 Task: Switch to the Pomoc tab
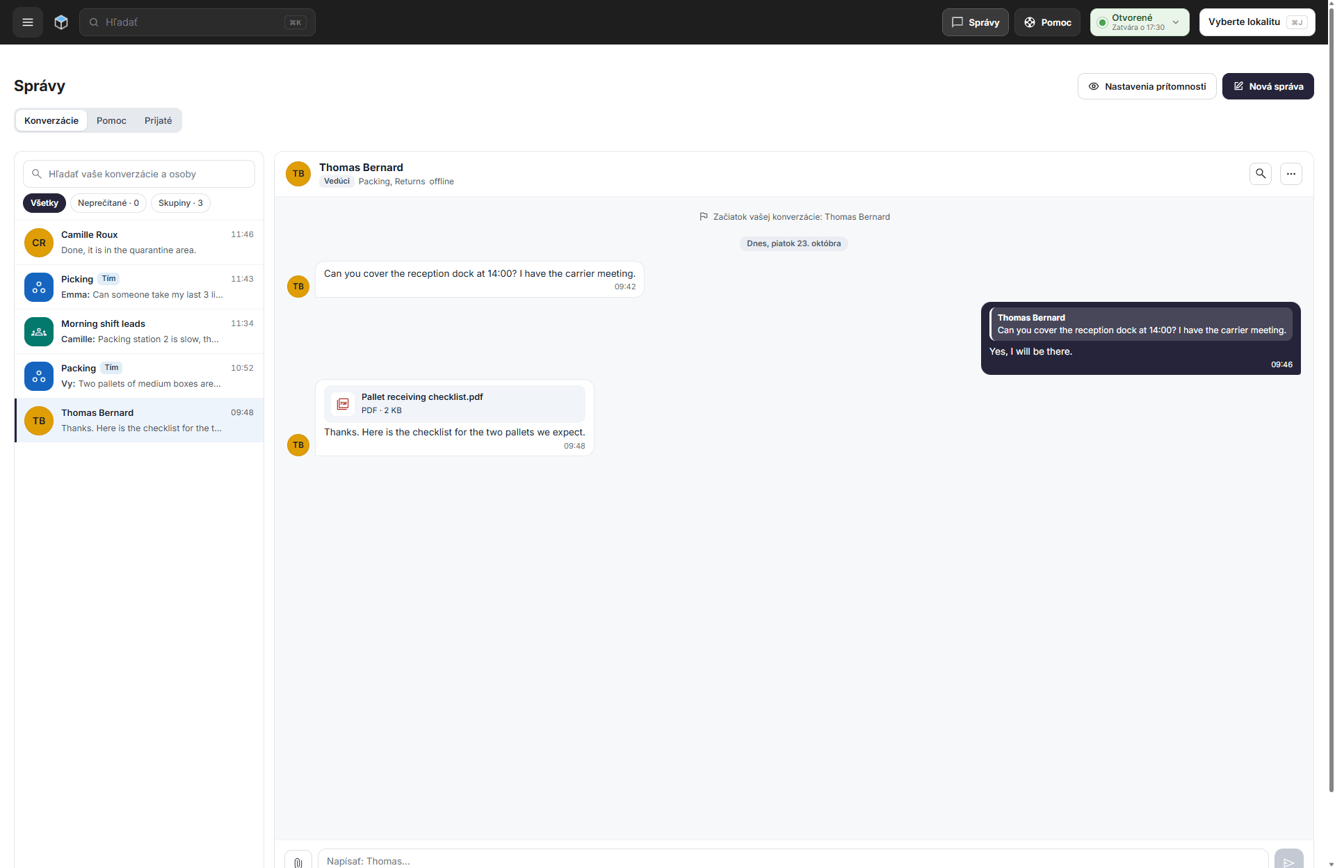[111, 120]
